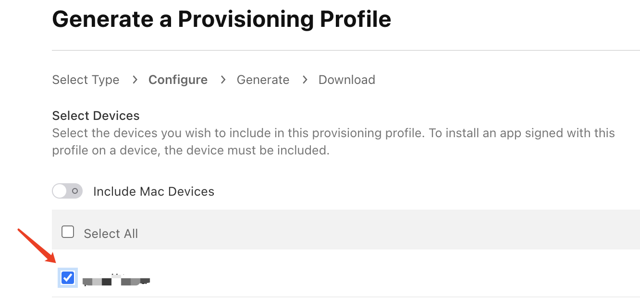Image resolution: width=640 pixels, height=307 pixels.
Task: Click the Select Devices section heading
Action: [96, 116]
